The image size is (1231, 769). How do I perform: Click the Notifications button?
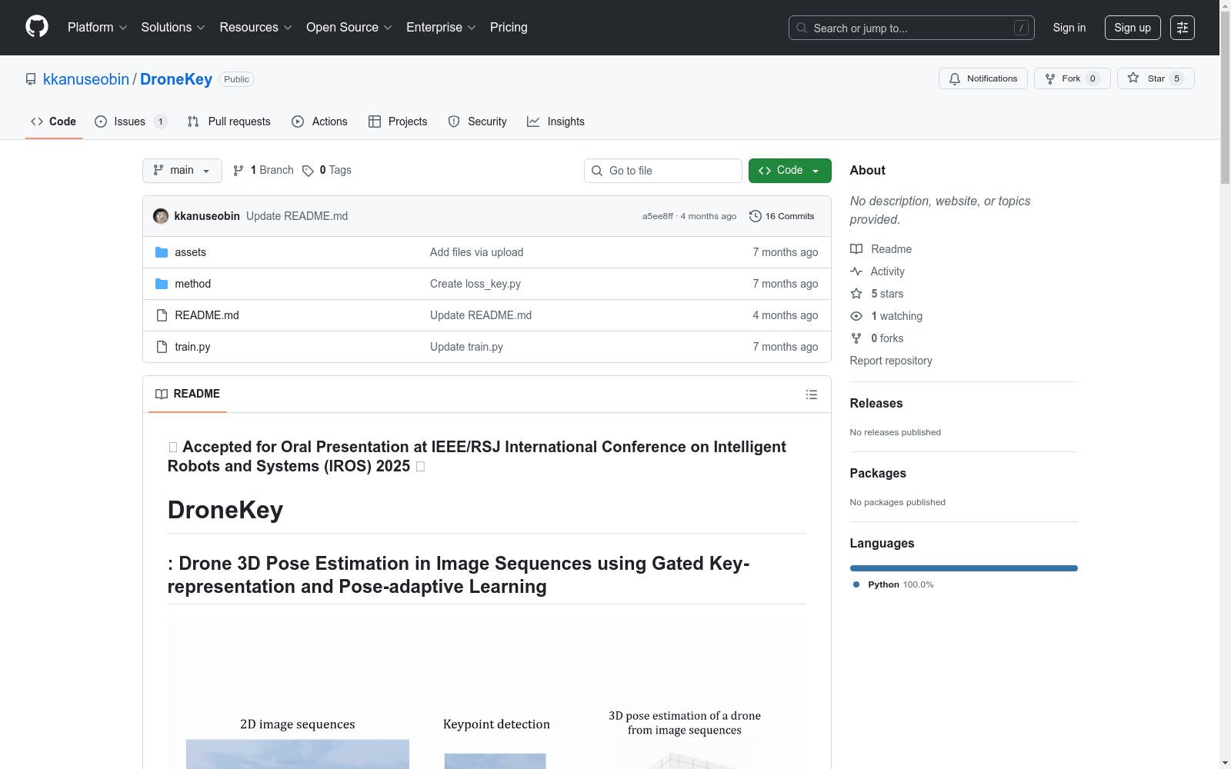(983, 78)
